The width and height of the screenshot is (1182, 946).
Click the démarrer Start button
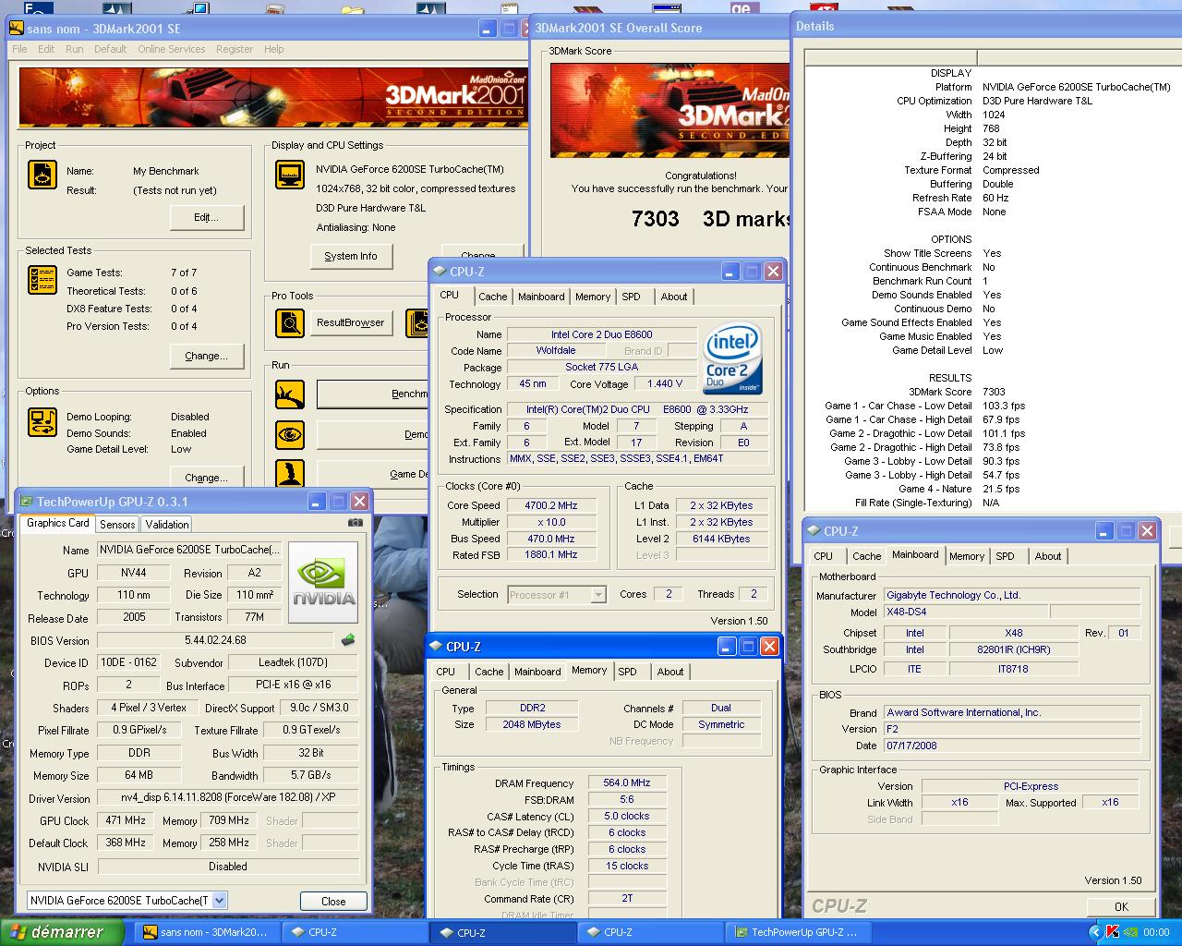coord(62,932)
